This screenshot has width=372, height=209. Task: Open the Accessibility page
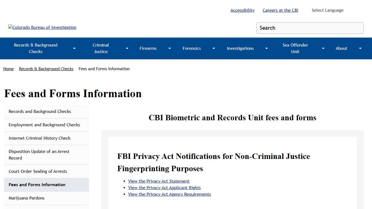[x=242, y=10]
